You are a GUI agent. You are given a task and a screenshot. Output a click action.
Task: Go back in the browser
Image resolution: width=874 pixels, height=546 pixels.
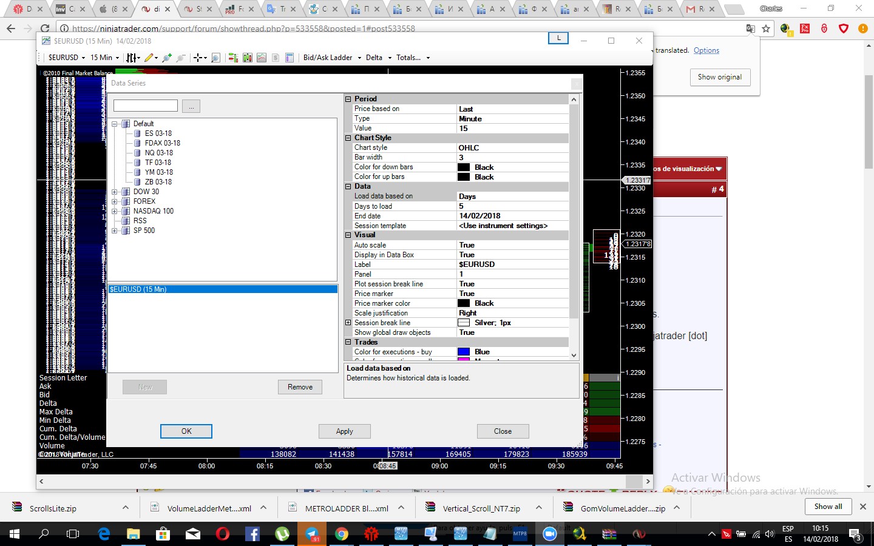point(11,29)
